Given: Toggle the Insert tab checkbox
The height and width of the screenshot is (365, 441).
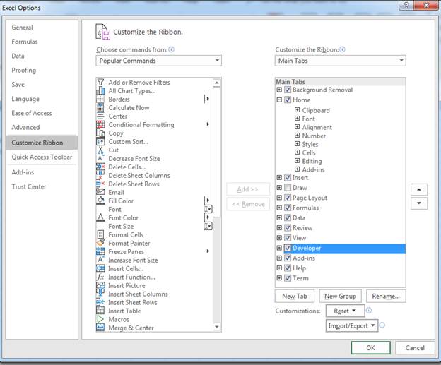Looking at the screenshot, I should [x=288, y=178].
